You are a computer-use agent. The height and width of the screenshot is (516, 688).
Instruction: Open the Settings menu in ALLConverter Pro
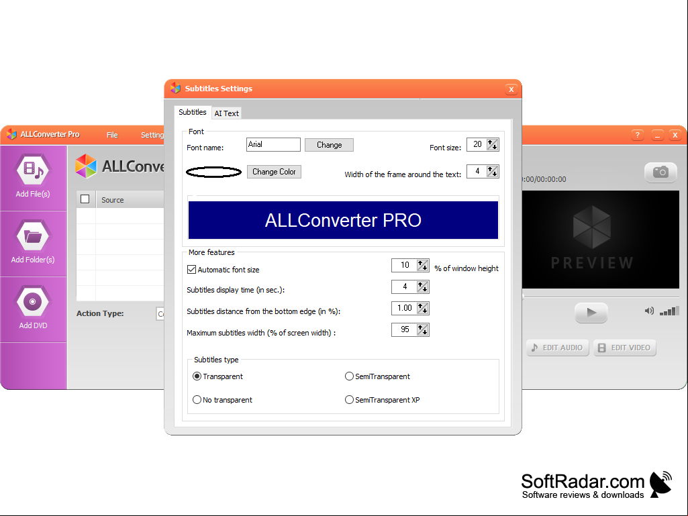[x=152, y=135]
